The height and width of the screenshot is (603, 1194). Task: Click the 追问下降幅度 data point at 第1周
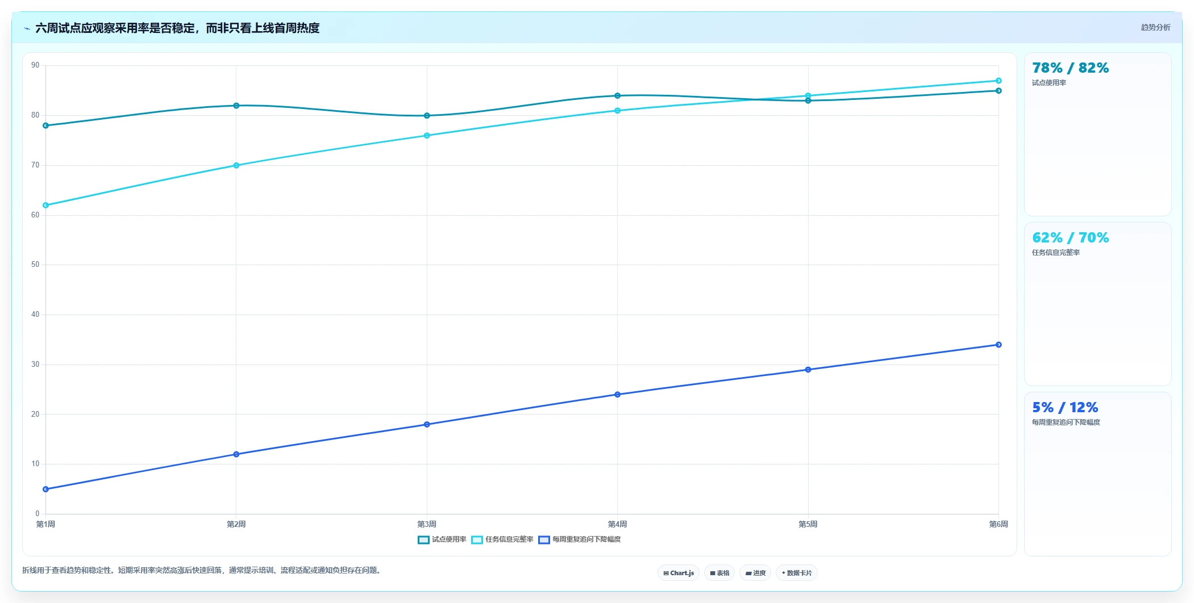[46, 489]
